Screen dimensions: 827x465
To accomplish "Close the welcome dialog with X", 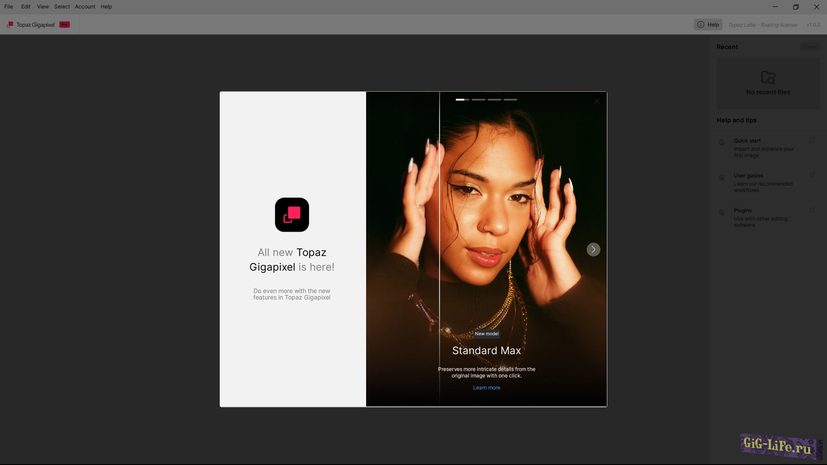I will click(x=597, y=102).
